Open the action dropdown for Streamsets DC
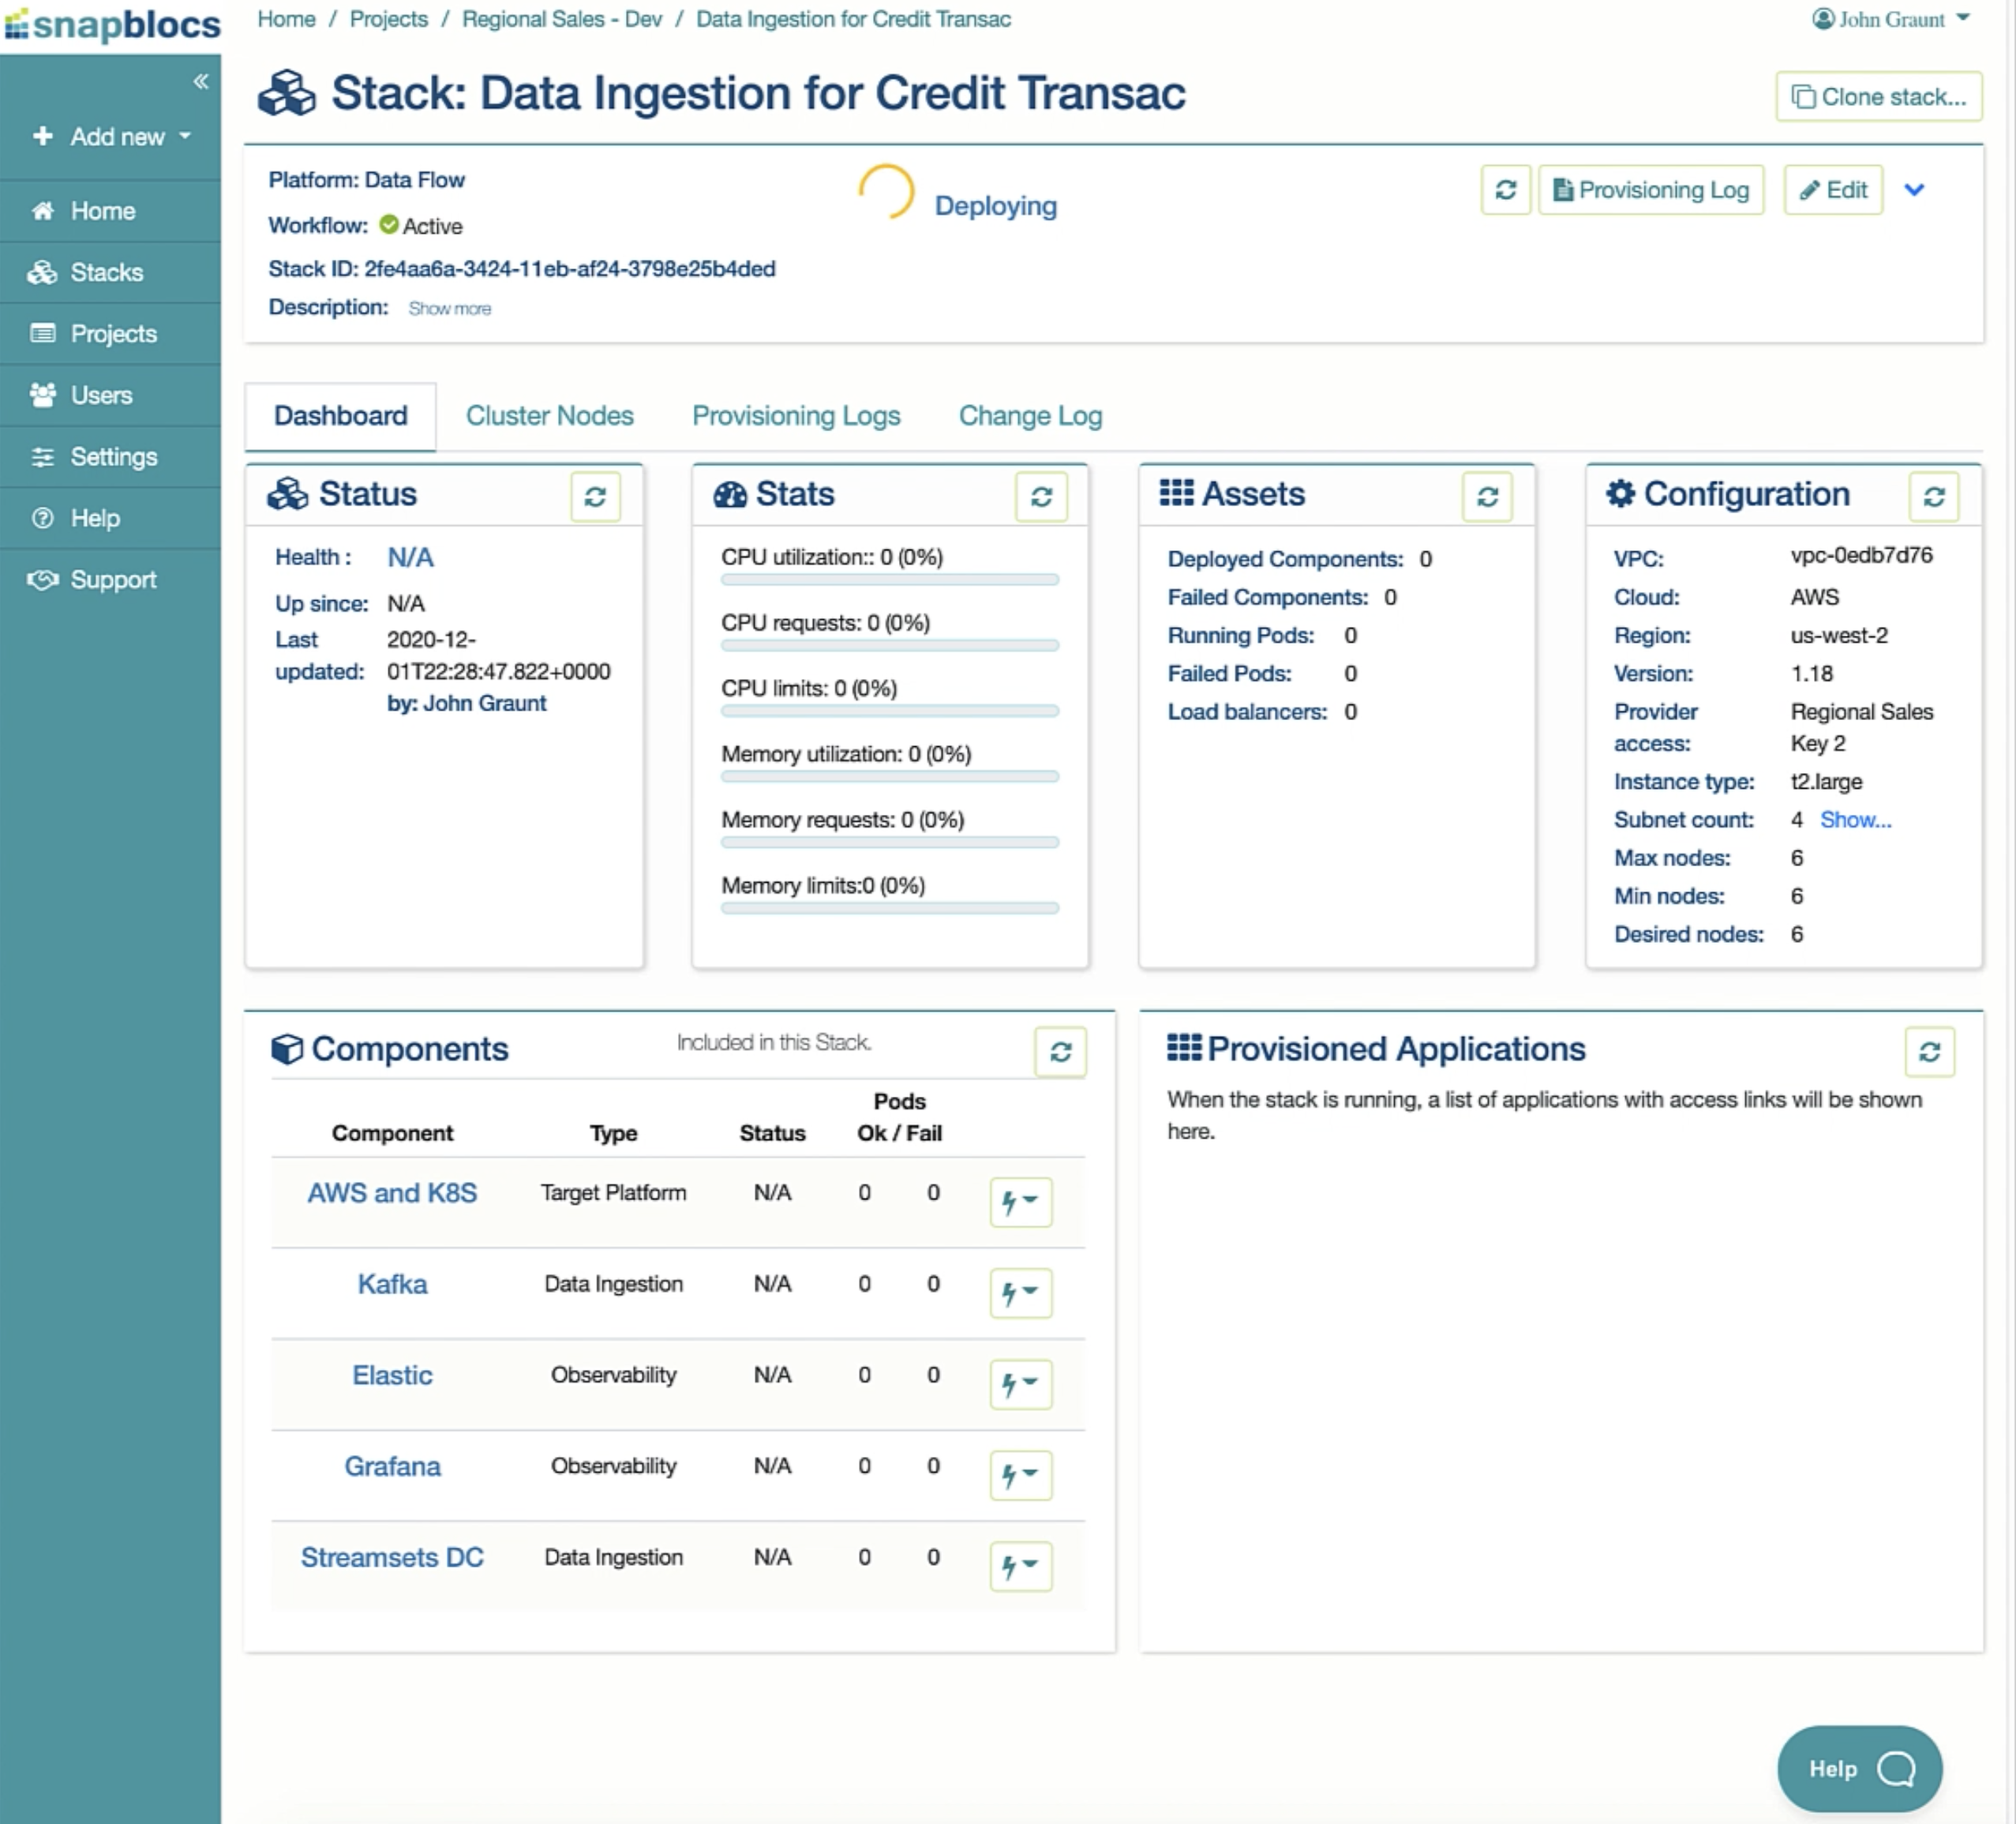The height and width of the screenshot is (1824, 2016). [1021, 1566]
